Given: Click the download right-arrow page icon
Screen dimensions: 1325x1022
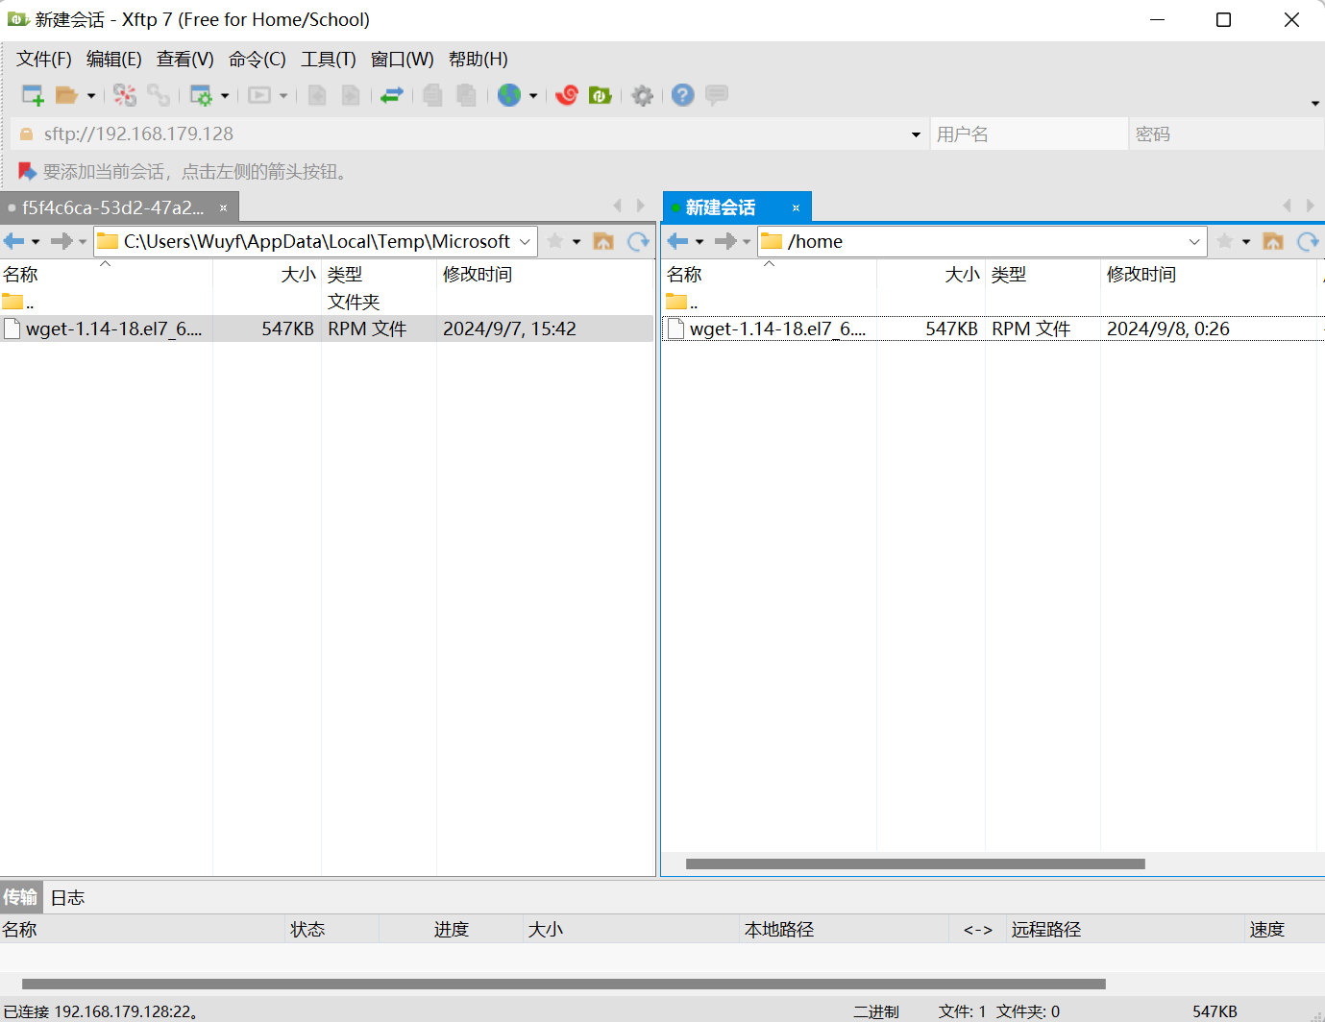Looking at the screenshot, I should coord(351,95).
